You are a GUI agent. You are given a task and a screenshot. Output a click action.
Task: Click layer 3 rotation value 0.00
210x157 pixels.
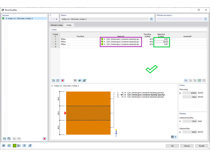(161, 44)
